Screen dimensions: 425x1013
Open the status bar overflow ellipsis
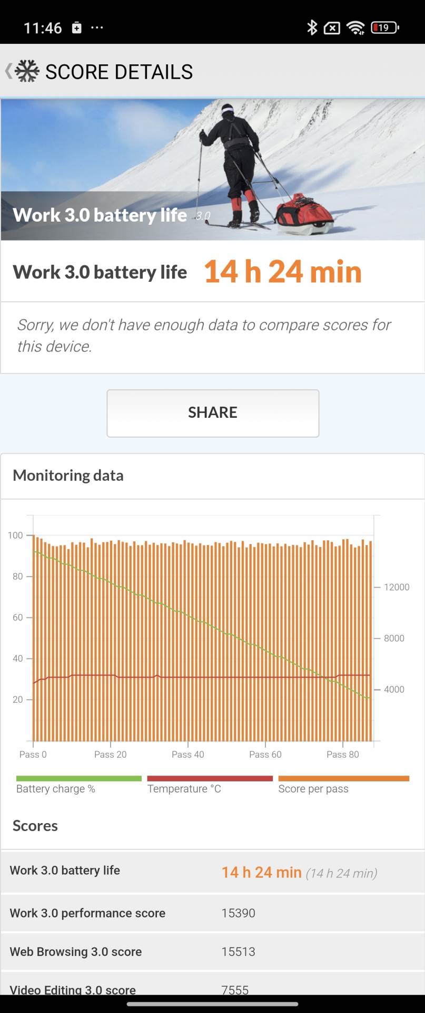point(97,28)
